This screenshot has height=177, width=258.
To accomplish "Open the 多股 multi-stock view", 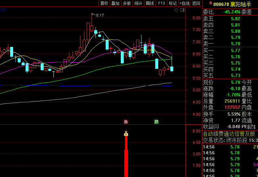I will point(127,3).
